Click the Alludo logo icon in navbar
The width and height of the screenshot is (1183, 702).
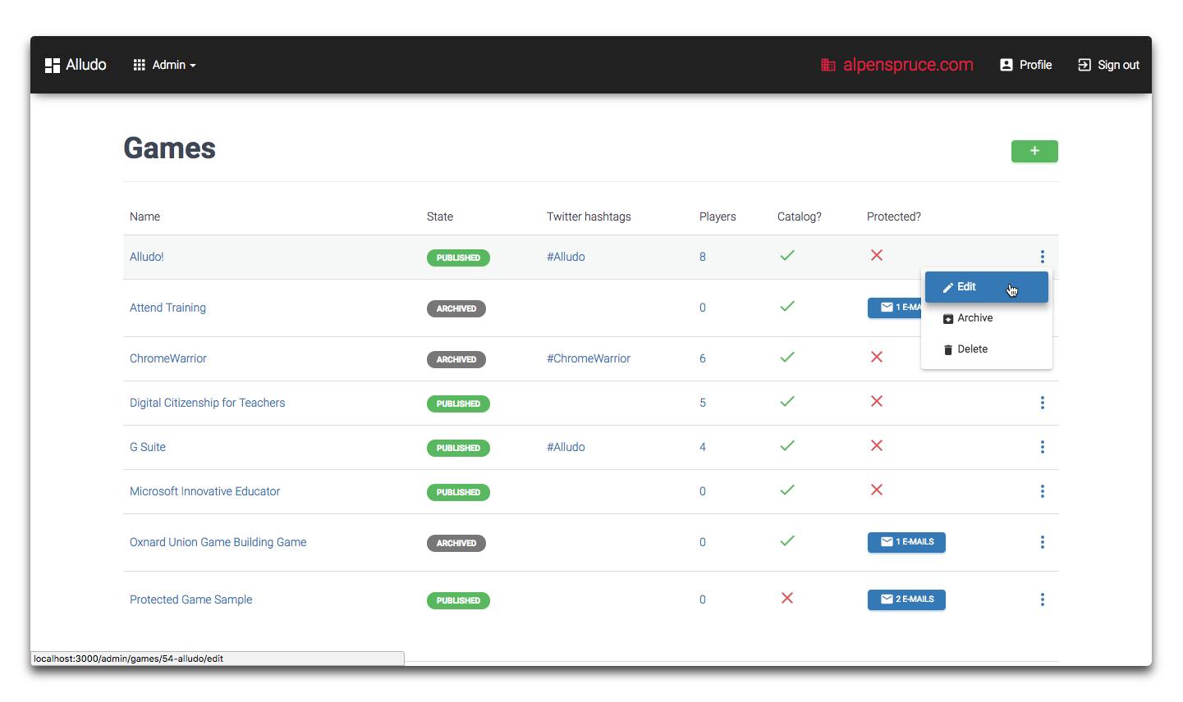[53, 66]
